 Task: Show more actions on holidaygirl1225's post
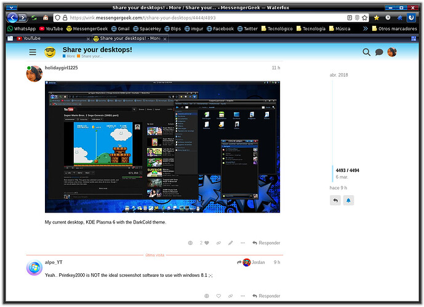coord(242,243)
